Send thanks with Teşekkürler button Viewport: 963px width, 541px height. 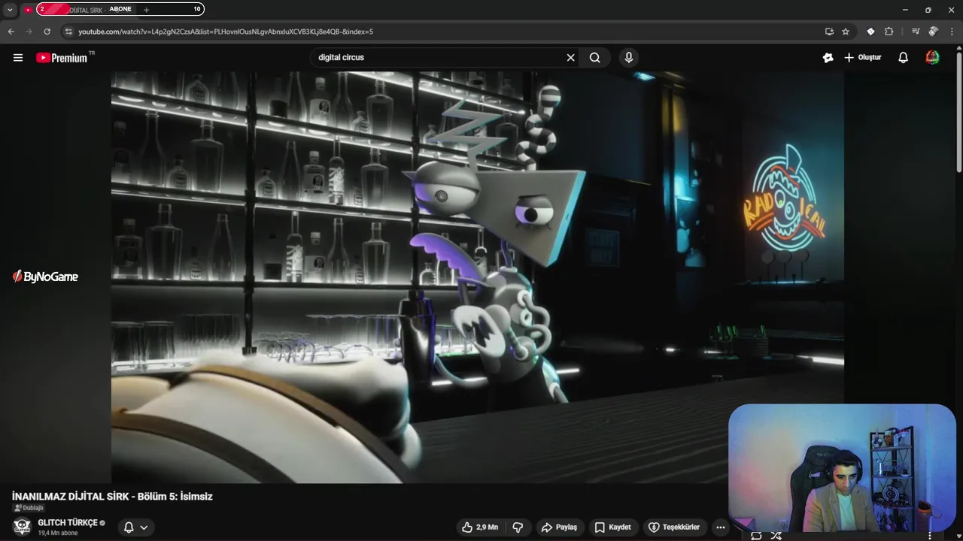674,527
